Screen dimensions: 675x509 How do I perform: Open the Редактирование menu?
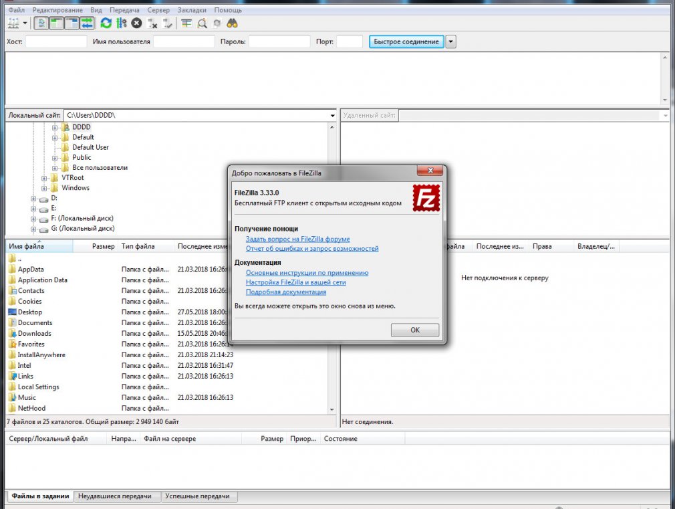[x=57, y=10]
